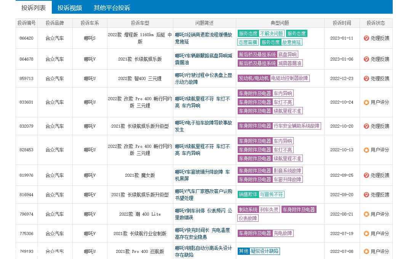Click 用户评分 status in row 775306
This screenshot has height=259, width=411.
click(x=380, y=233)
